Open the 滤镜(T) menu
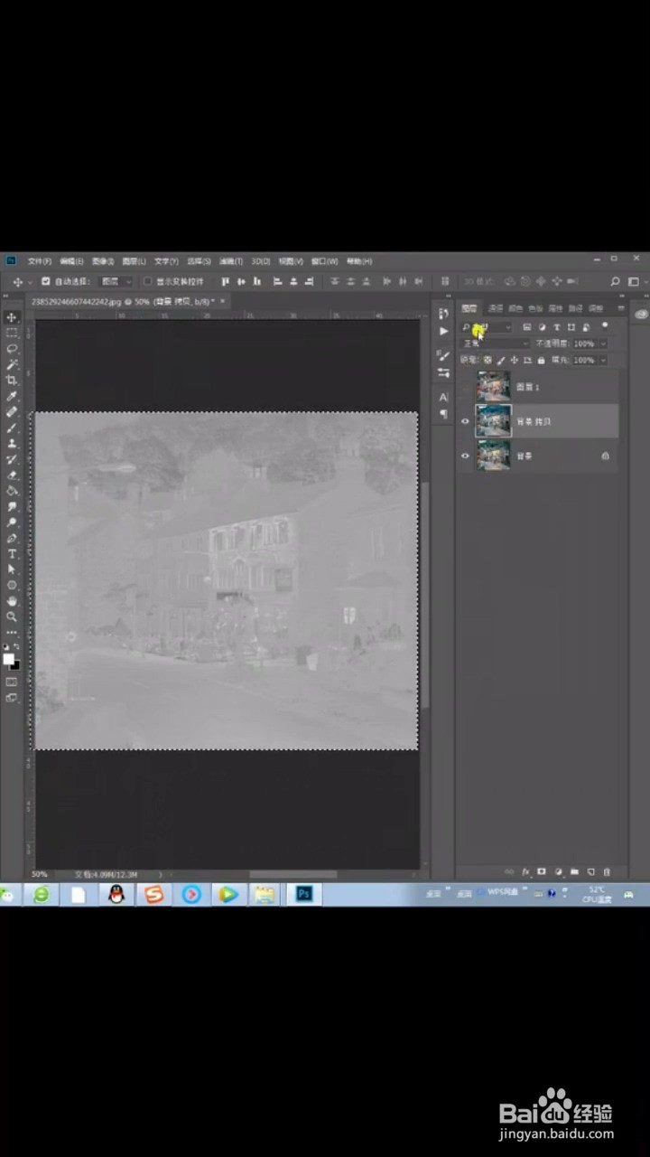The height and width of the screenshot is (1157, 650). coord(232,261)
